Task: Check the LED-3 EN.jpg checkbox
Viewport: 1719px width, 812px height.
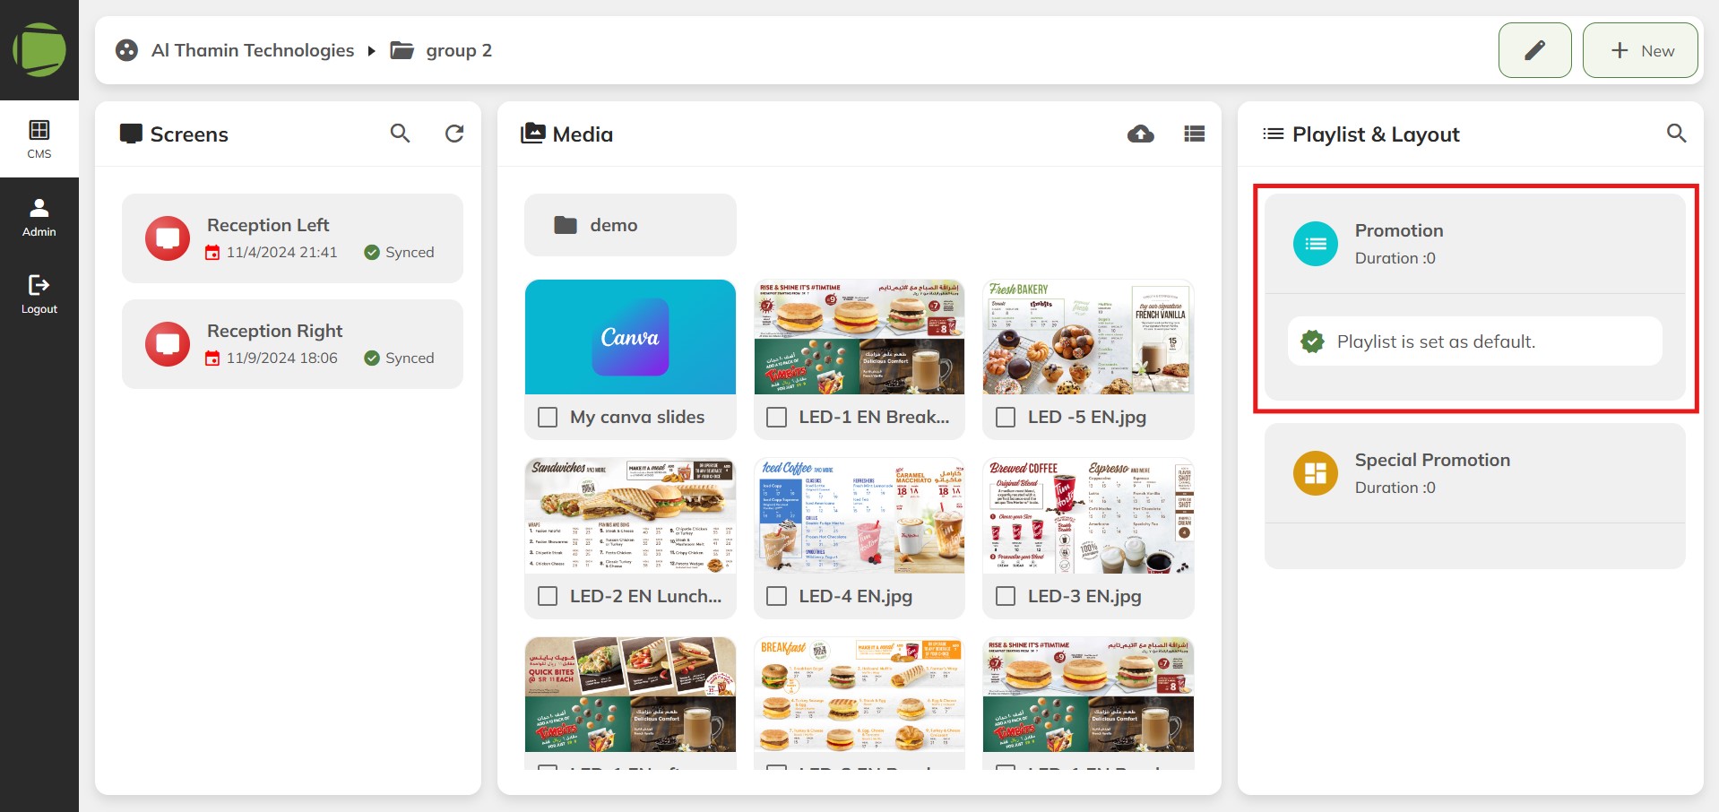Action: (1006, 596)
